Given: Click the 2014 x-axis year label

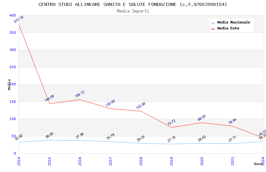Looking at the screenshot, I should point(19,161).
